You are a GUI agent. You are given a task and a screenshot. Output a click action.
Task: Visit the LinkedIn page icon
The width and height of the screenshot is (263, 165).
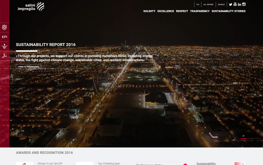point(239,4)
